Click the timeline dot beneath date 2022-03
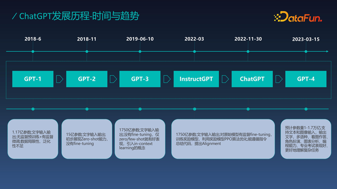The width and height of the screenshot is (337, 189). [x=195, y=52]
